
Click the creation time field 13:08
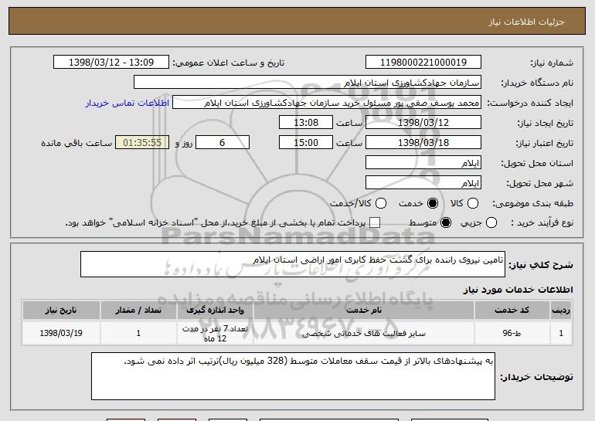[306, 123]
